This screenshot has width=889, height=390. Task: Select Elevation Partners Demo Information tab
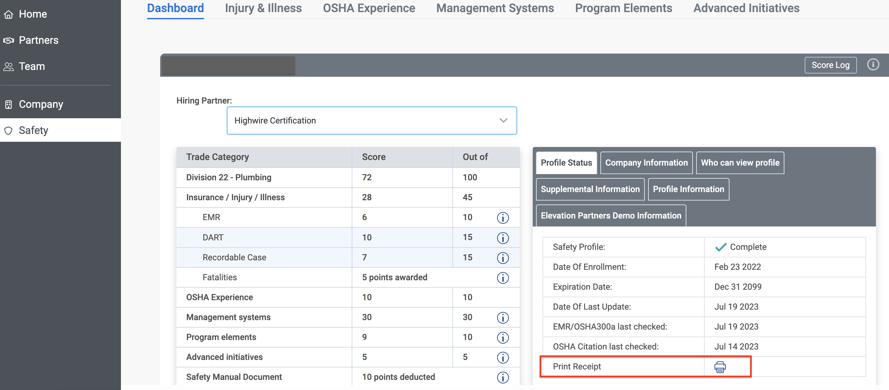611,216
